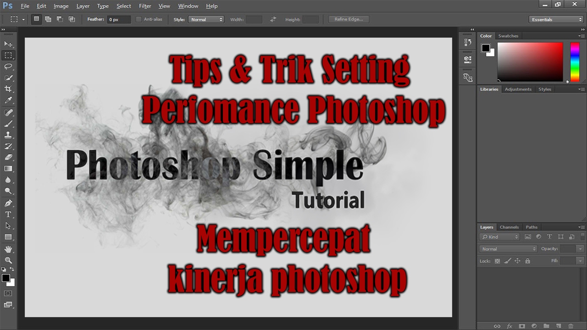The image size is (587, 330).
Task: Open the Layers panel flyout menu
Action: click(581, 227)
